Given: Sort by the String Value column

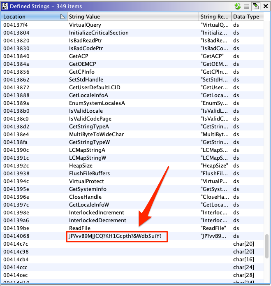Looking at the screenshot, I should [132, 17].
